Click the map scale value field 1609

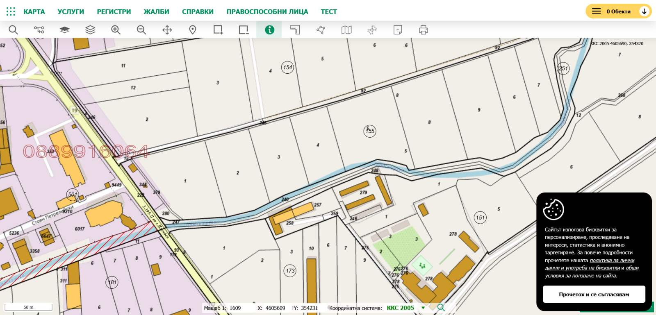[235, 308]
